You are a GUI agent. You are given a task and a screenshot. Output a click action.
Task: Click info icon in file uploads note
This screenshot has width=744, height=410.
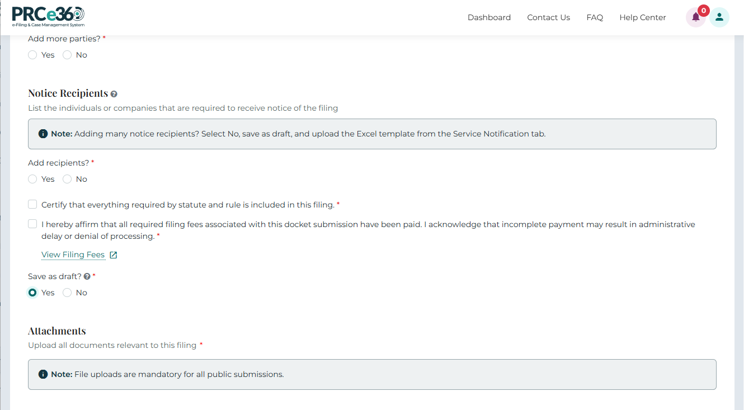[43, 374]
